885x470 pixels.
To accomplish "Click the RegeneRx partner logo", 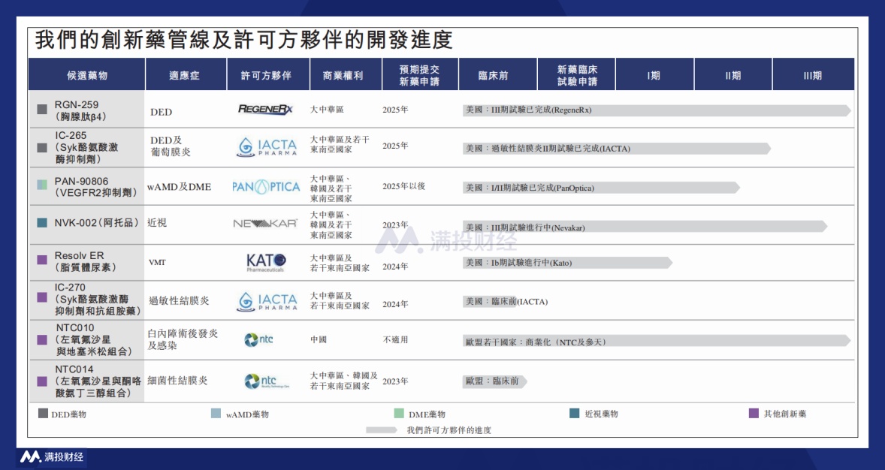I will click(265, 110).
